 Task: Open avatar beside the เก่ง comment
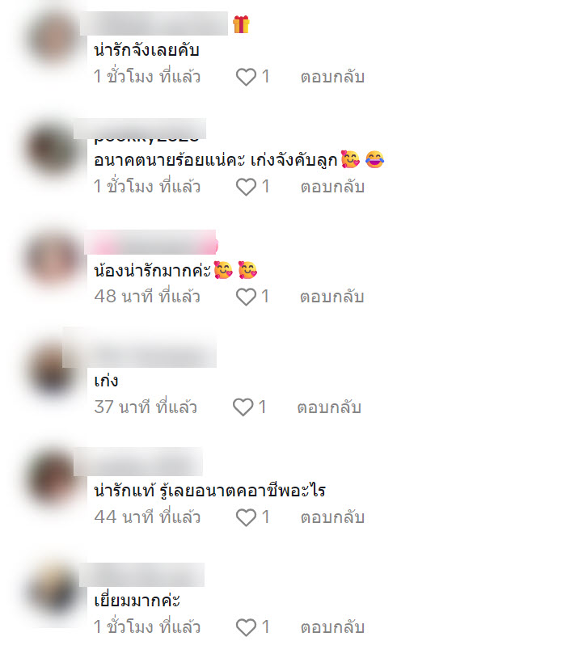[53, 369]
